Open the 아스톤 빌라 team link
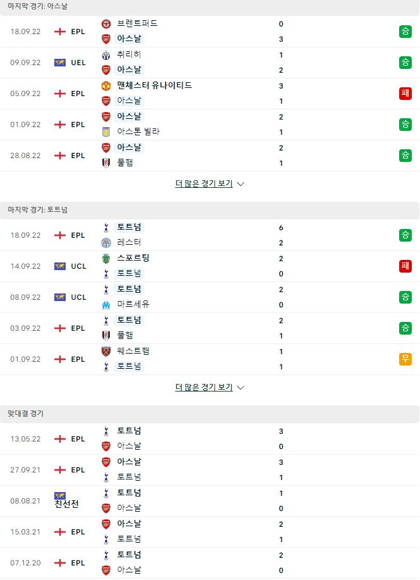The height and width of the screenshot is (580, 420). pyautogui.click(x=138, y=132)
